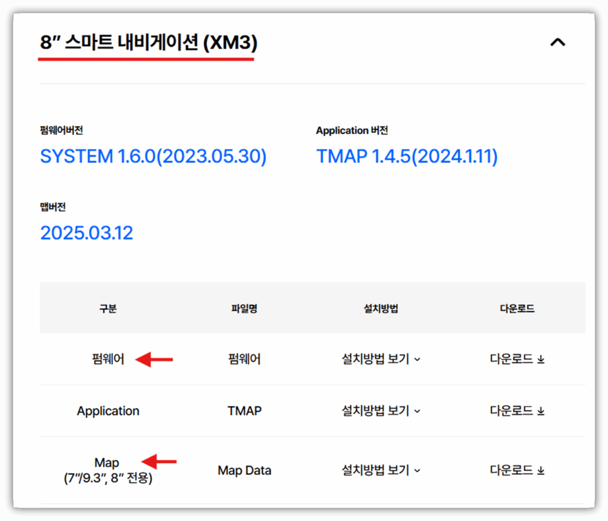
Task: Click the Application 버전 label
Action: pos(351,130)
